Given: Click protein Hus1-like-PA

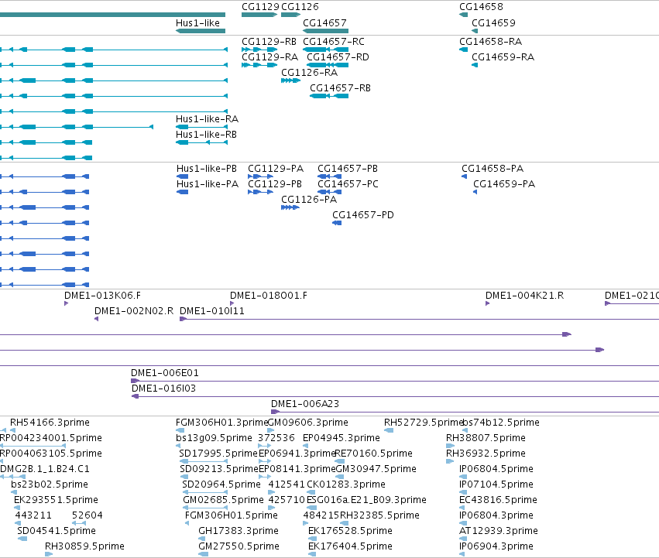Looking at the screenshot, I should click(x=208, y=184).
